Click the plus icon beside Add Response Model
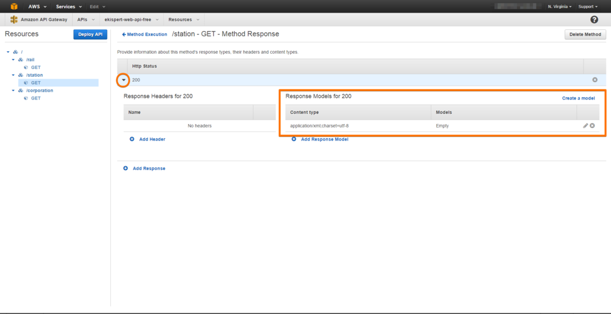611x314 pixels. 294,139
